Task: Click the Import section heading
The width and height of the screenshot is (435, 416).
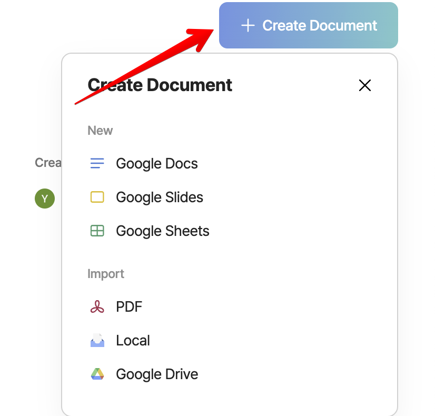Action: point(106,274)
